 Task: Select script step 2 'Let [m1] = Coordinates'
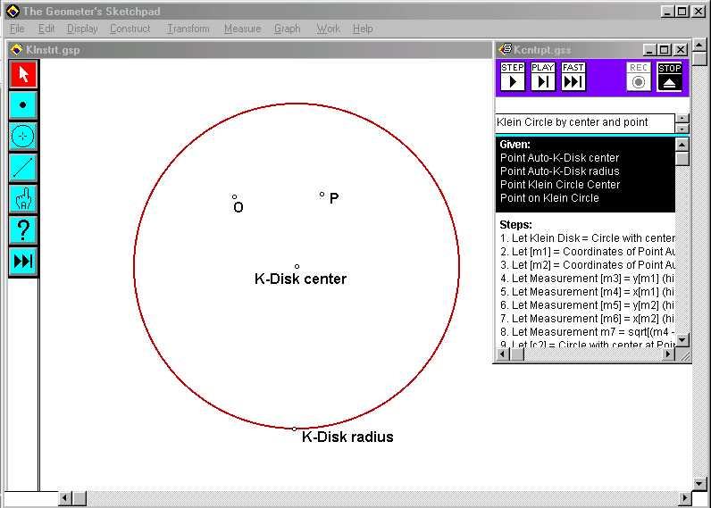pyautogui.click(x=587, y=252)
